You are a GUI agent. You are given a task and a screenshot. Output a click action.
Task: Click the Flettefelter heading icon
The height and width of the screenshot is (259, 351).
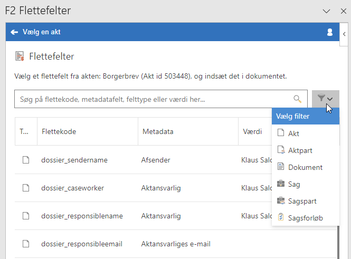[x=20, y=56]
